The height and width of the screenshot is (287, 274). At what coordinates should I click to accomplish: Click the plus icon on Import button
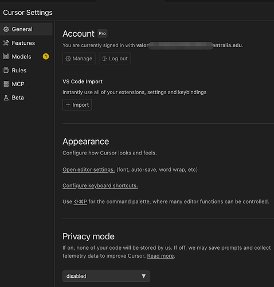(x=68, y=104)
